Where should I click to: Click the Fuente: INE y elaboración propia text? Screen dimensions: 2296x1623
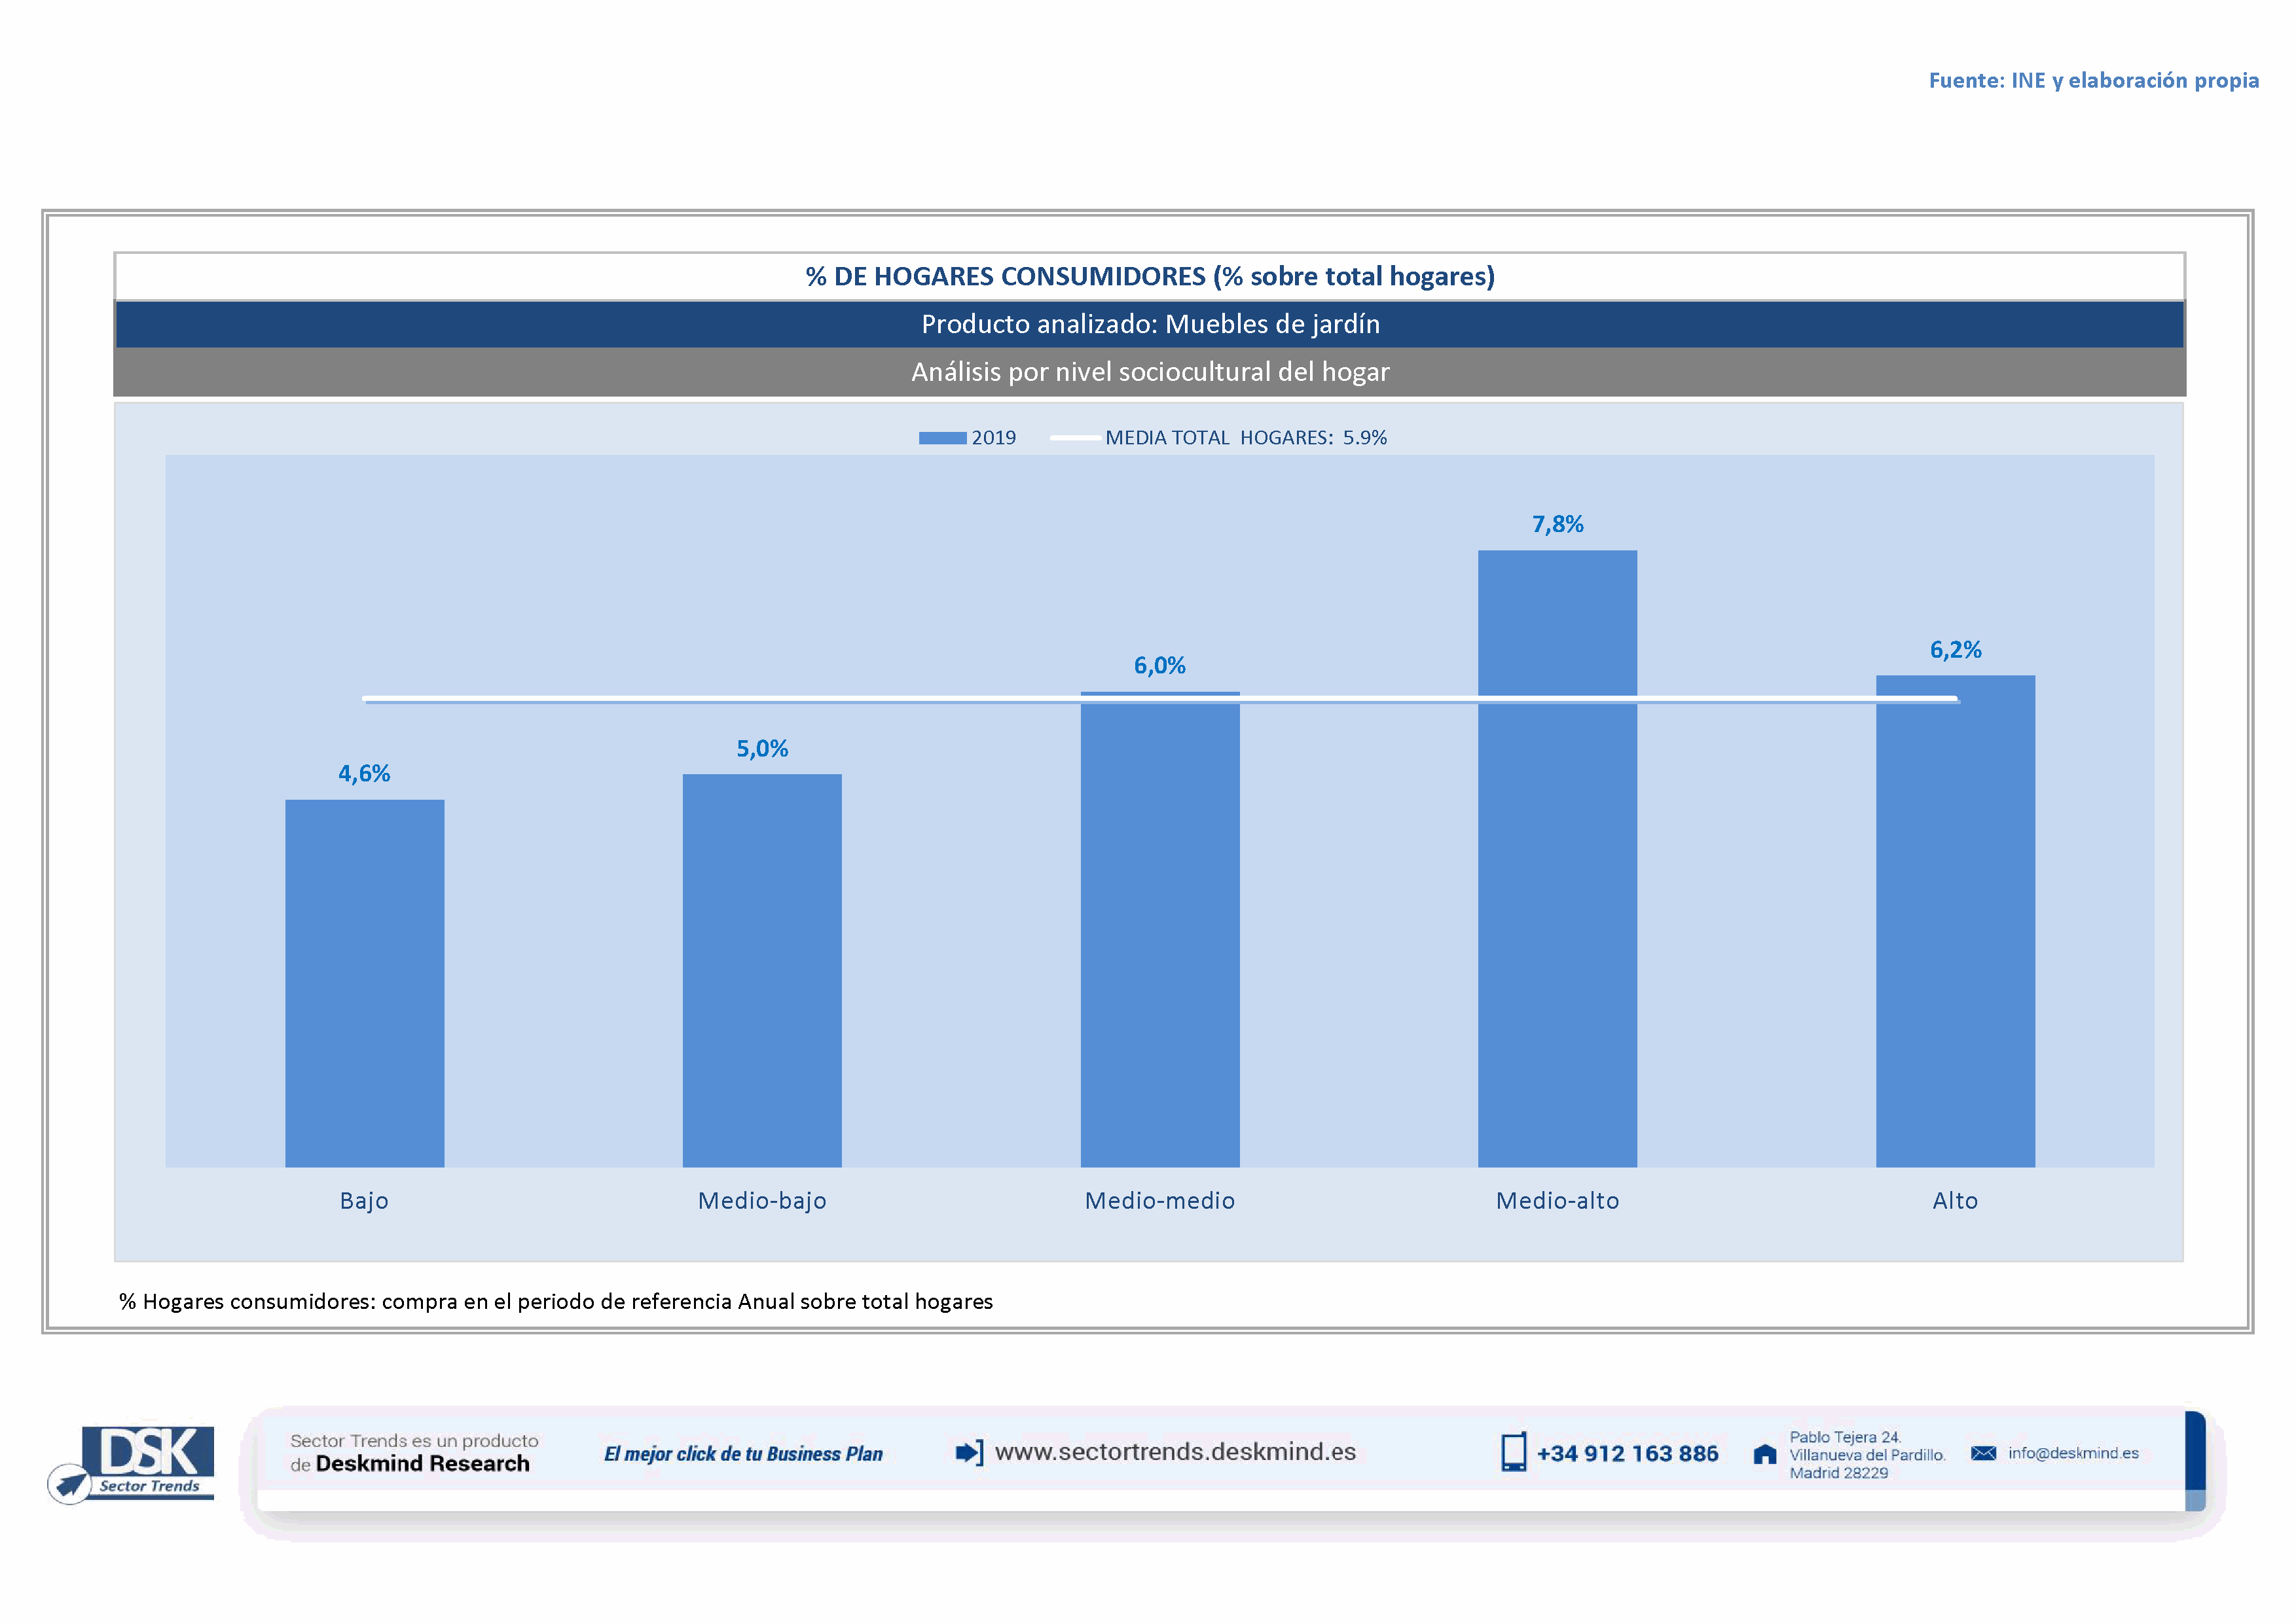pyautogui.click(x=2093, y=80)
